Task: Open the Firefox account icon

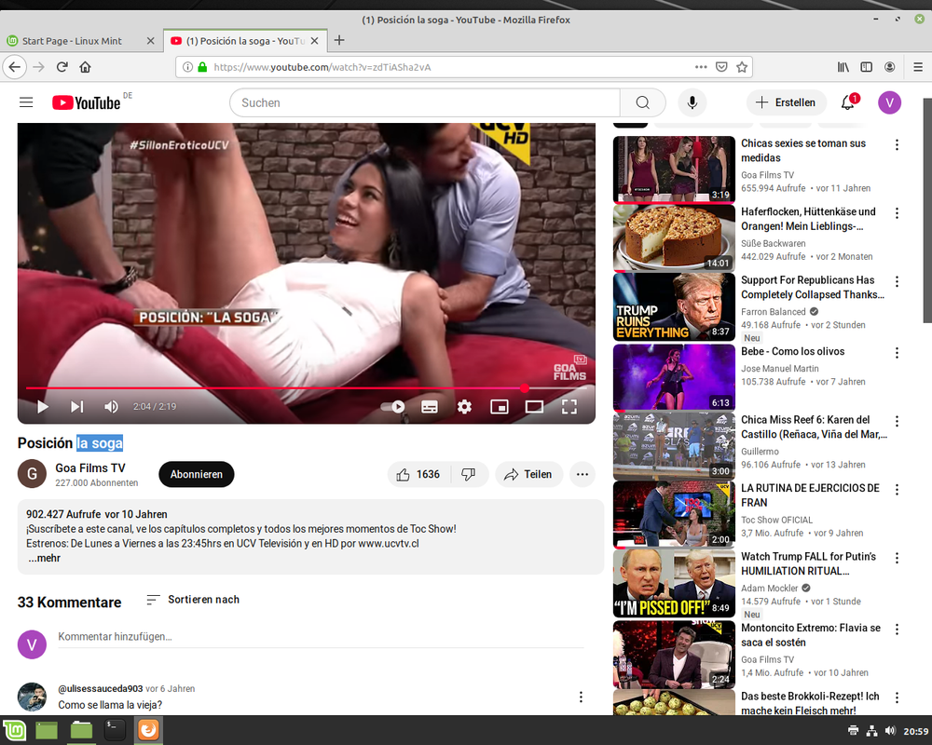Action: click(889, 66)
